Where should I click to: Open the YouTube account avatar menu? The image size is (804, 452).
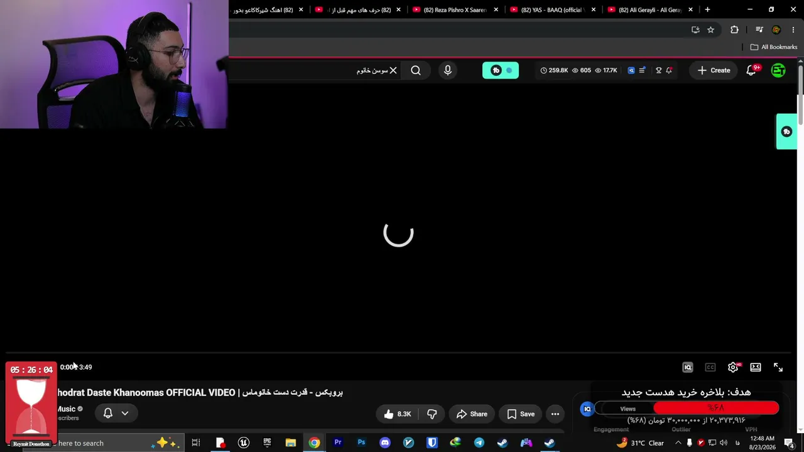[778, 70]
